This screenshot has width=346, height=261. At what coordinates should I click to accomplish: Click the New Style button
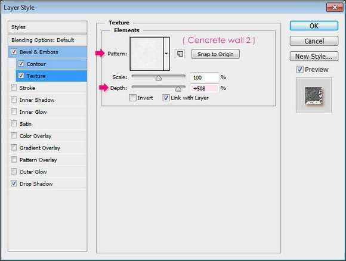314,57
